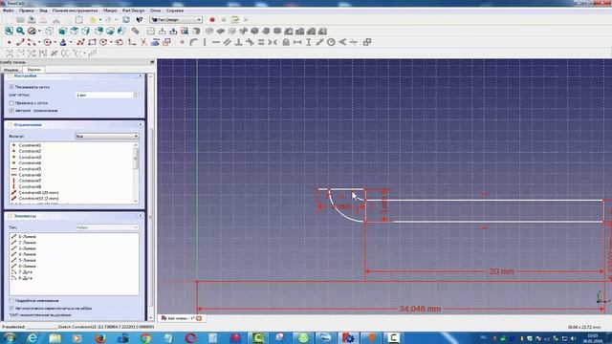Open the draw style dropdown arrow
Viewport: 612px width, 344px height.
39,32
